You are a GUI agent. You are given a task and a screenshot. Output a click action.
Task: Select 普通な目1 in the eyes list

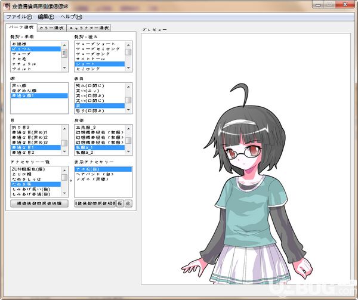click(36, 147)
